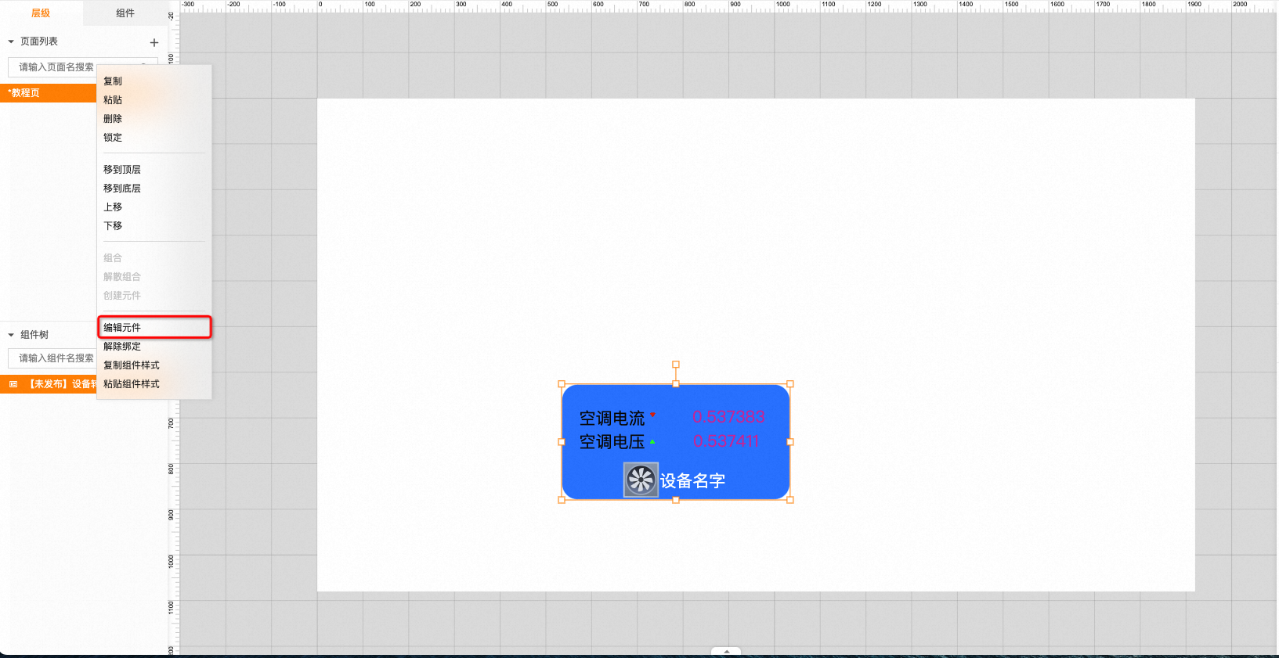Click the bottom-middle resize handle of the widget
This screenshot has height=658, width=1279.
click(x=676, y=500)
